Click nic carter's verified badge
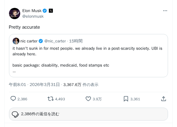 41,41
